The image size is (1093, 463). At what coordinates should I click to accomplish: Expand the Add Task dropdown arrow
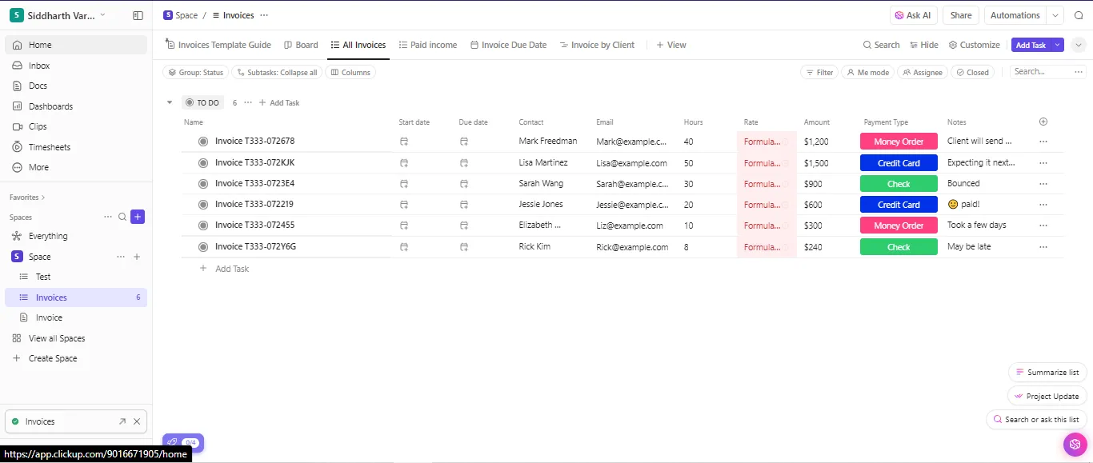[1058, 45]
